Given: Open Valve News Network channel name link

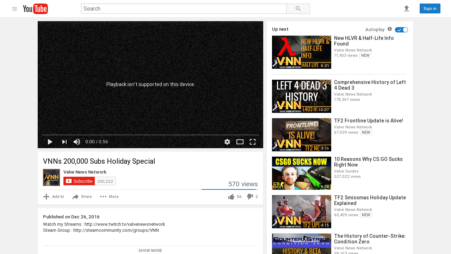Looking at the screenshot, I should (x=85, y=172).
